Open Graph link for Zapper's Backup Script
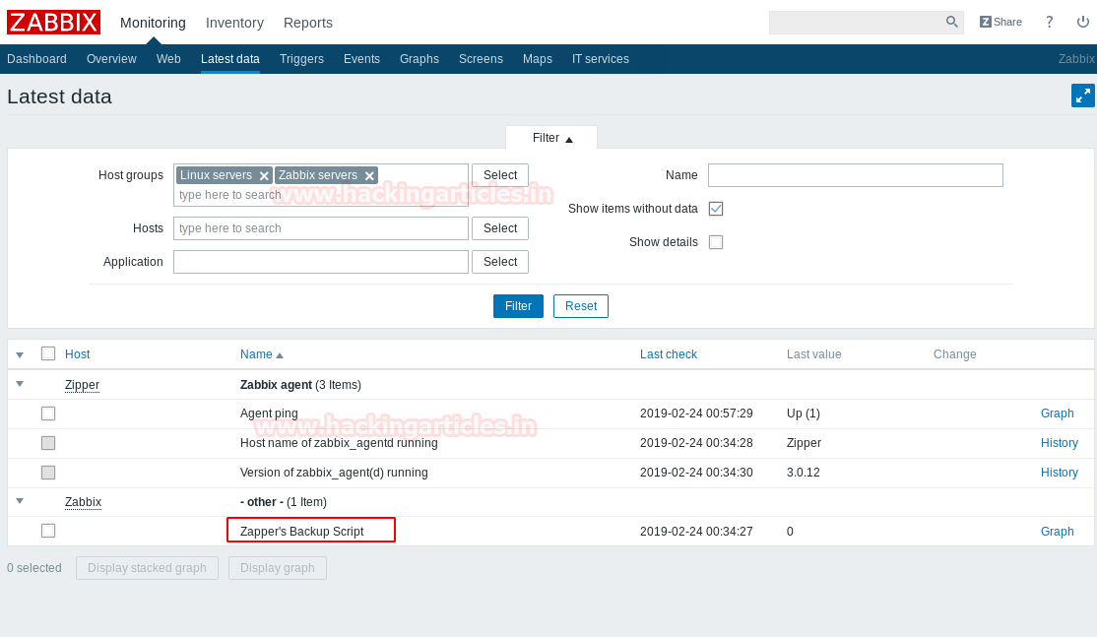1097x637 pixels. (1057, 532)
